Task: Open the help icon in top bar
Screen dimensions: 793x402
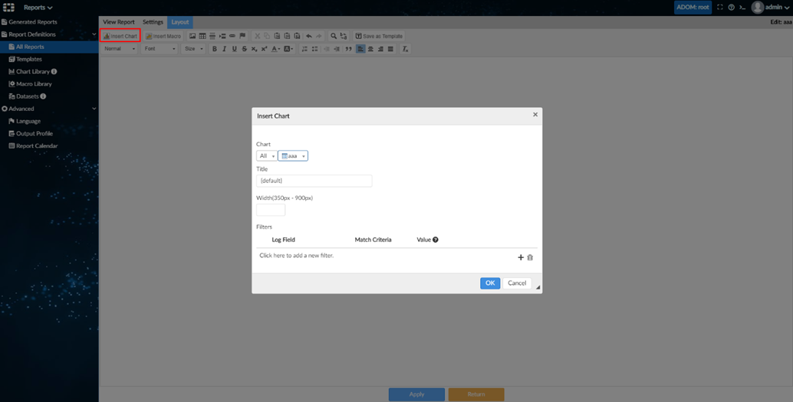Action: 731,8
